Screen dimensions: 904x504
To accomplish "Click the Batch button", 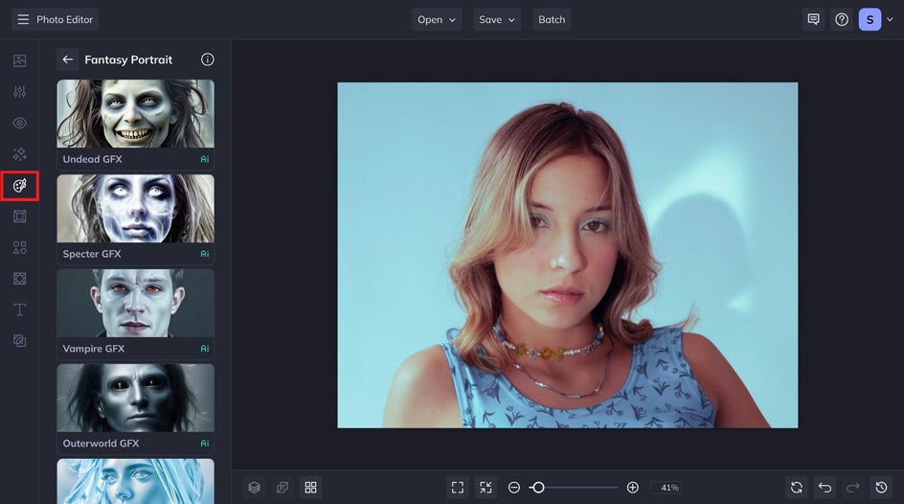I will (552, 19).
